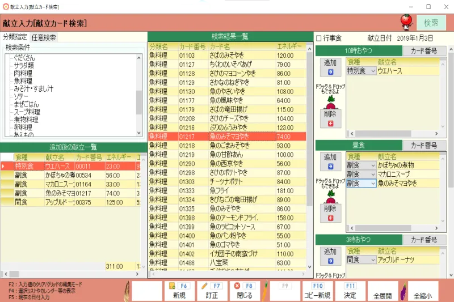Click the F6 新規 new card button
Screen dimensions: 454x302
[179, 291]
